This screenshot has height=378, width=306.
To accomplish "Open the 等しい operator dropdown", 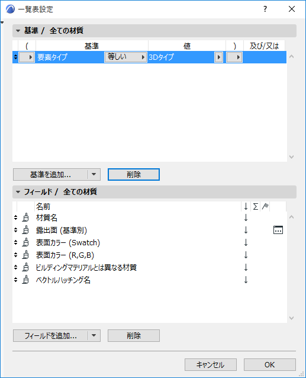I will [125, 57].
